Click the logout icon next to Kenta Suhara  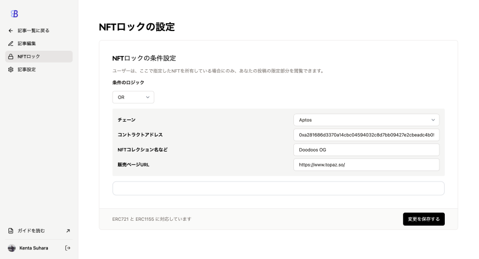coord(68,248)
